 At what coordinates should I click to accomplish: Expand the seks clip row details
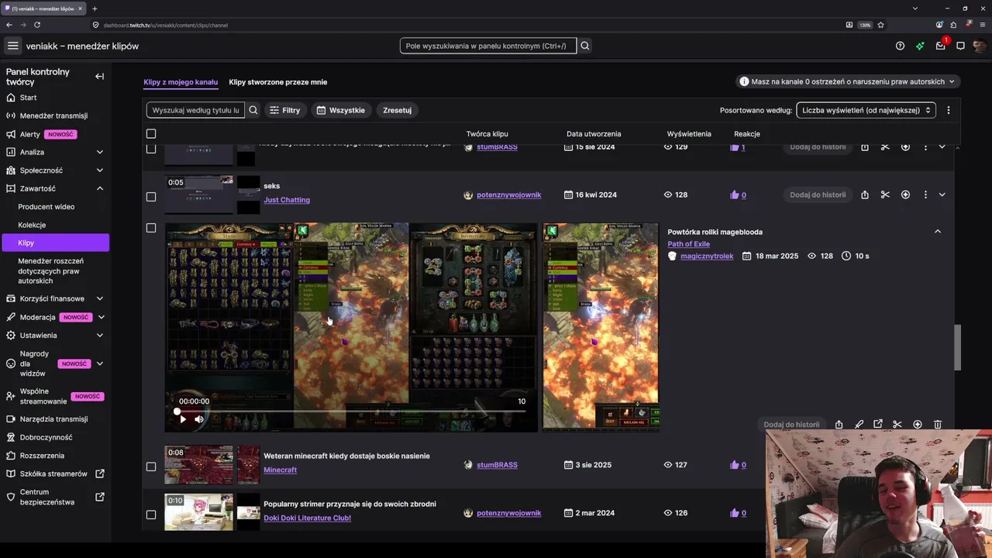[942, 195]
